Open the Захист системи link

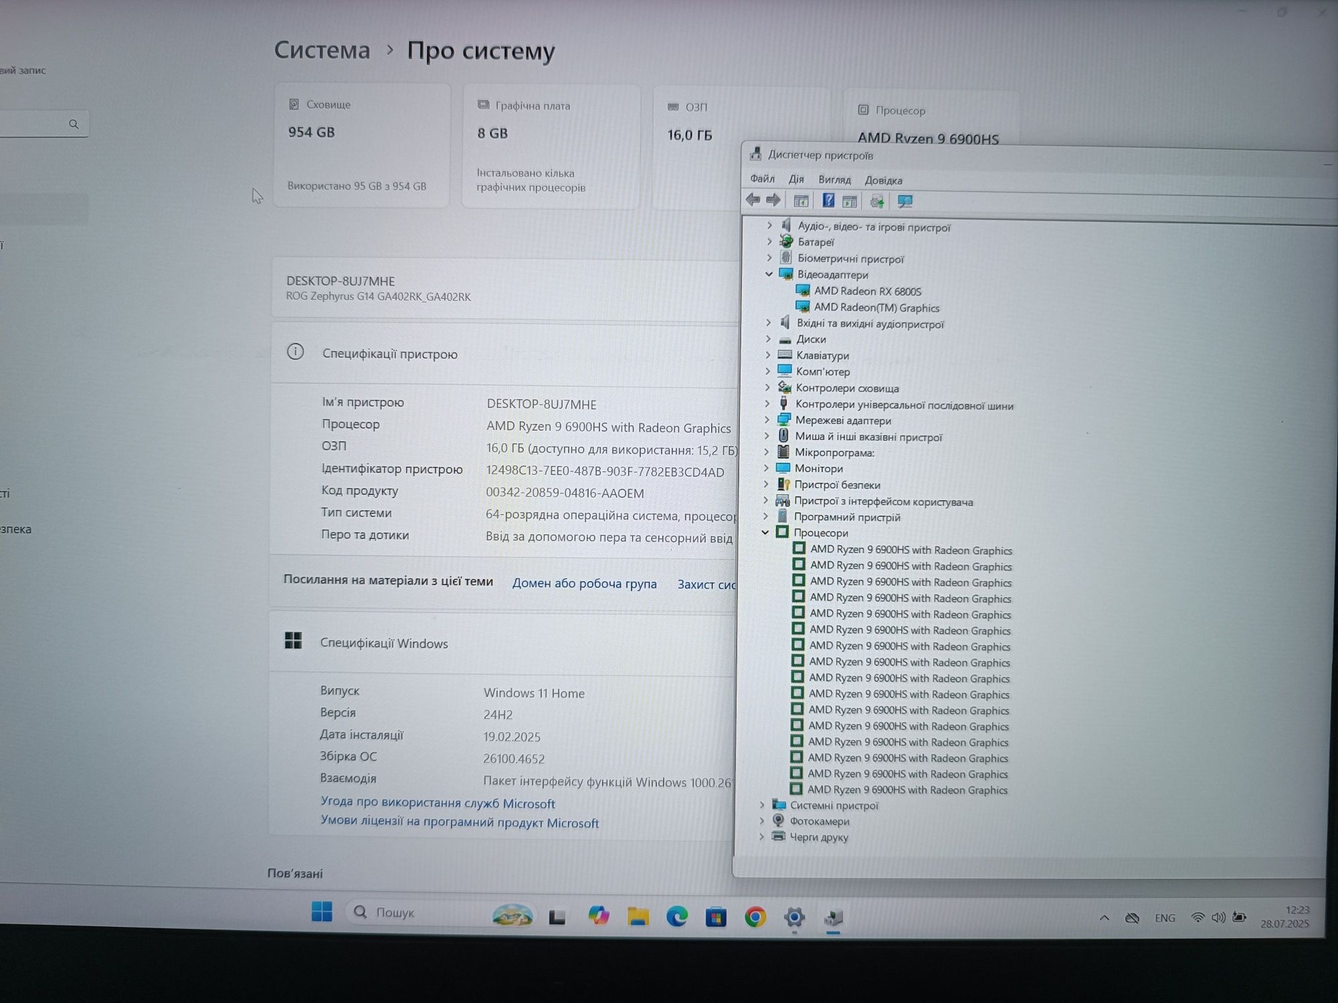(x=706, y=584)
